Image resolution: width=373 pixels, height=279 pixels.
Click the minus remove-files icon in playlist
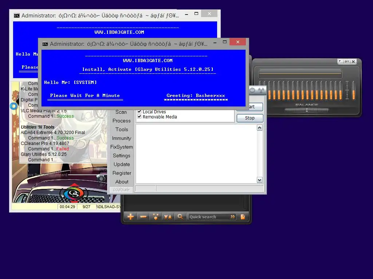143,217
